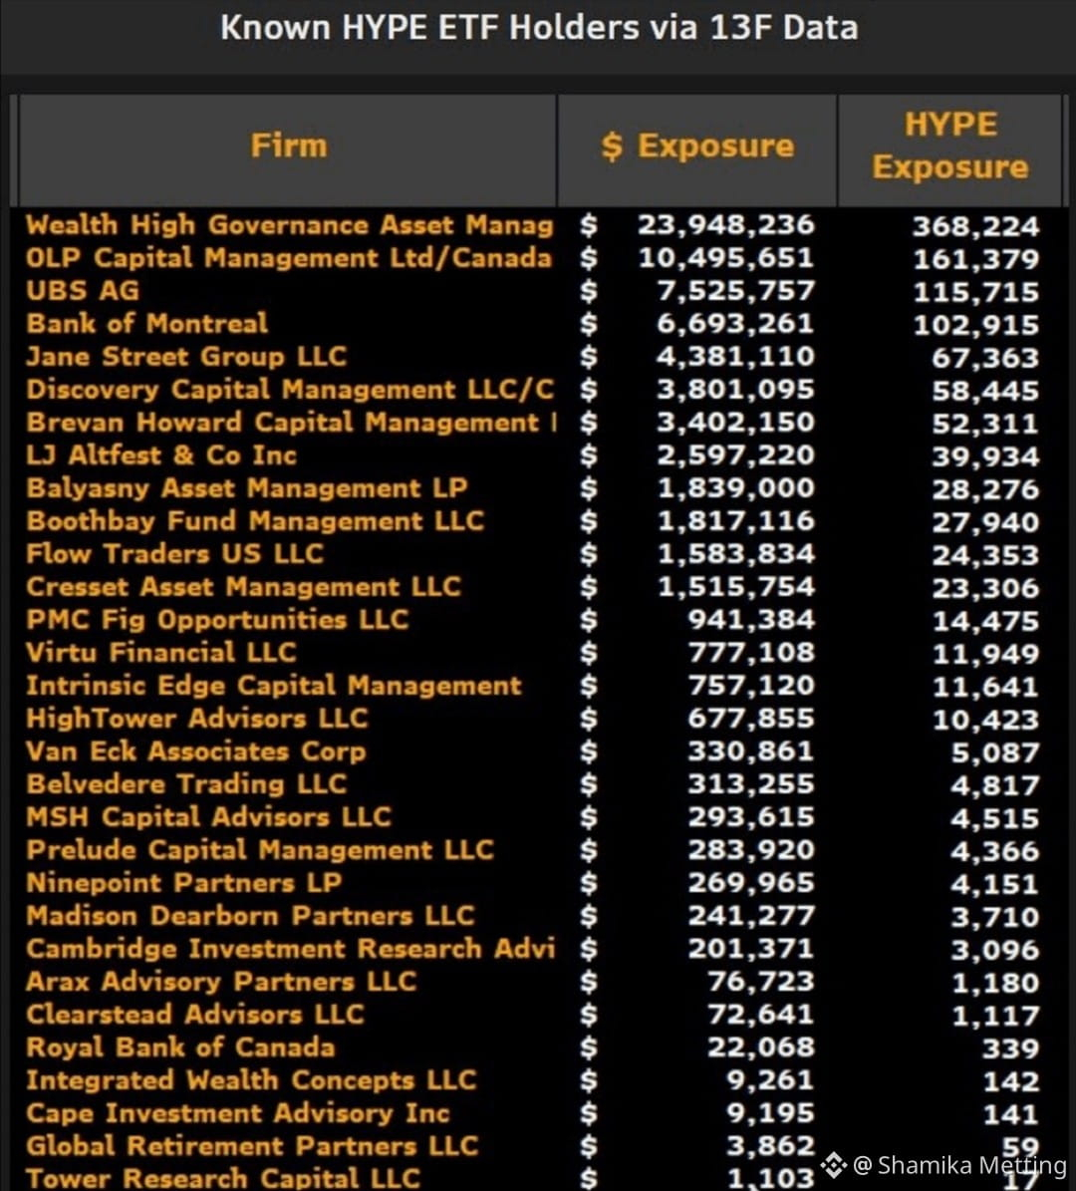Open the @Shamika Metting watermark link
The height and width of the screenshot is (1191, 1076).
click(x=959, y=1164)
